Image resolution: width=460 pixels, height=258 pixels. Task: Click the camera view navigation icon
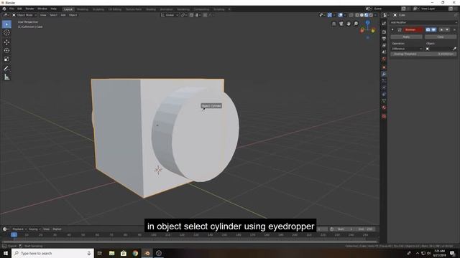[x=341, y=24]
